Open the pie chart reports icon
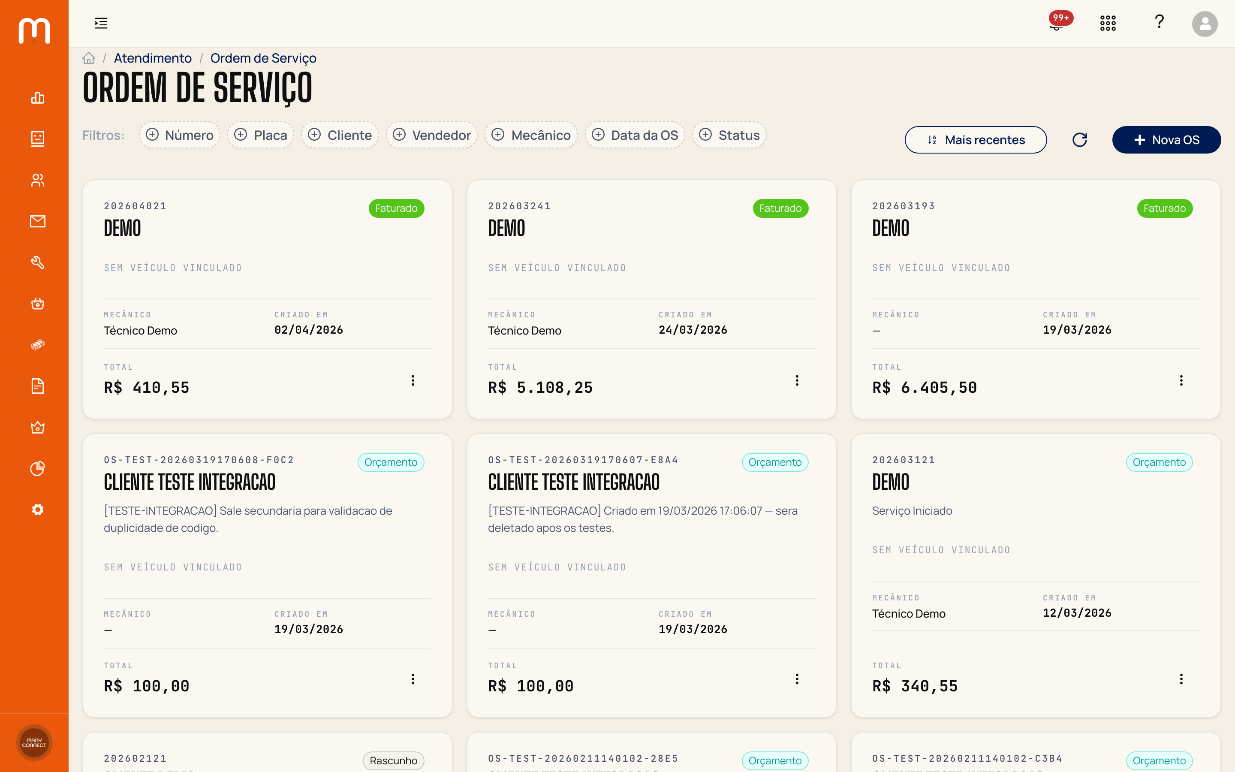1235x772 pixels. coord(38,468)
